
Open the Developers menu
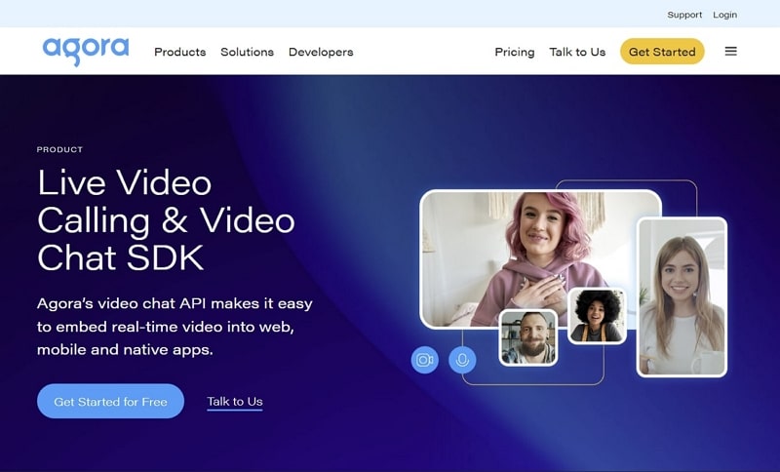[321, 52]
